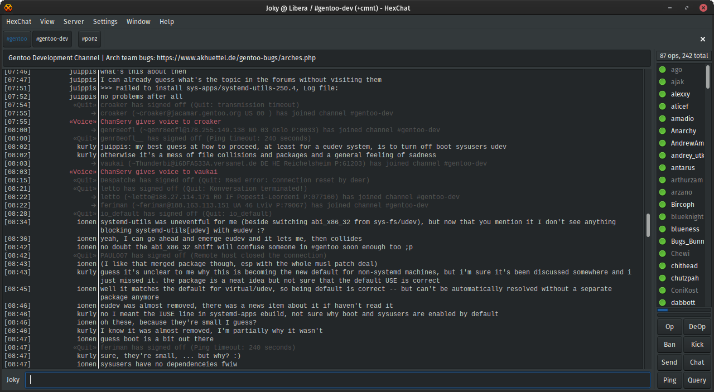Click the Op button
714x392 pixels.
click(x=669, y=327)
